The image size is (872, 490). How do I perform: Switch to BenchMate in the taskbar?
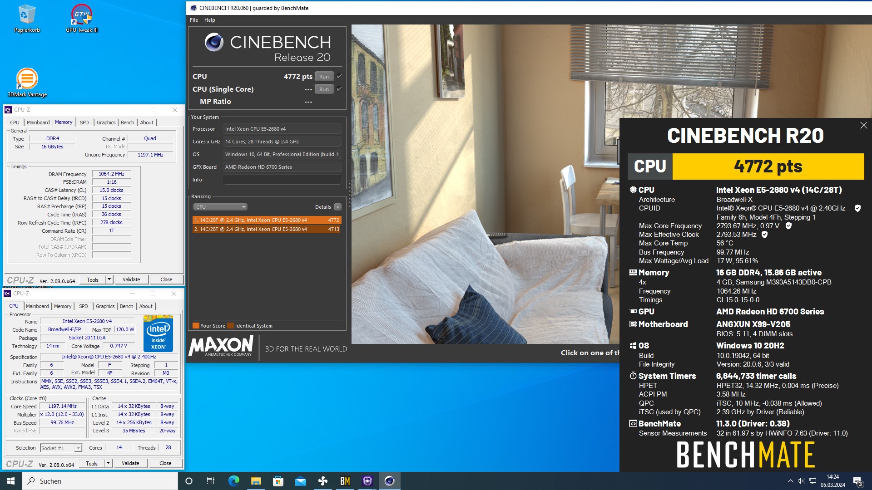pyautogui.click(x=345, y=481)
